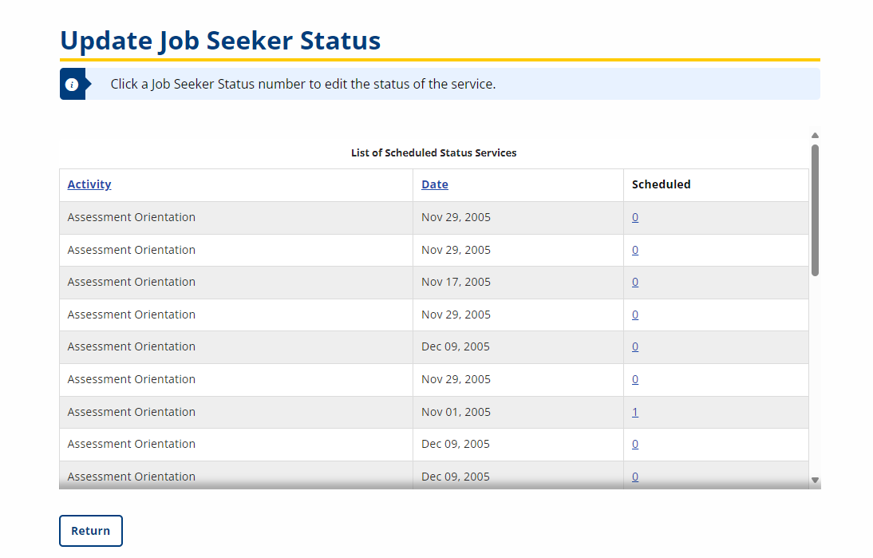This screenshot has width=873, height=558.
Task: Open the scheduled link for Nov 17, 2005
Action: click(x=635, y=282)
